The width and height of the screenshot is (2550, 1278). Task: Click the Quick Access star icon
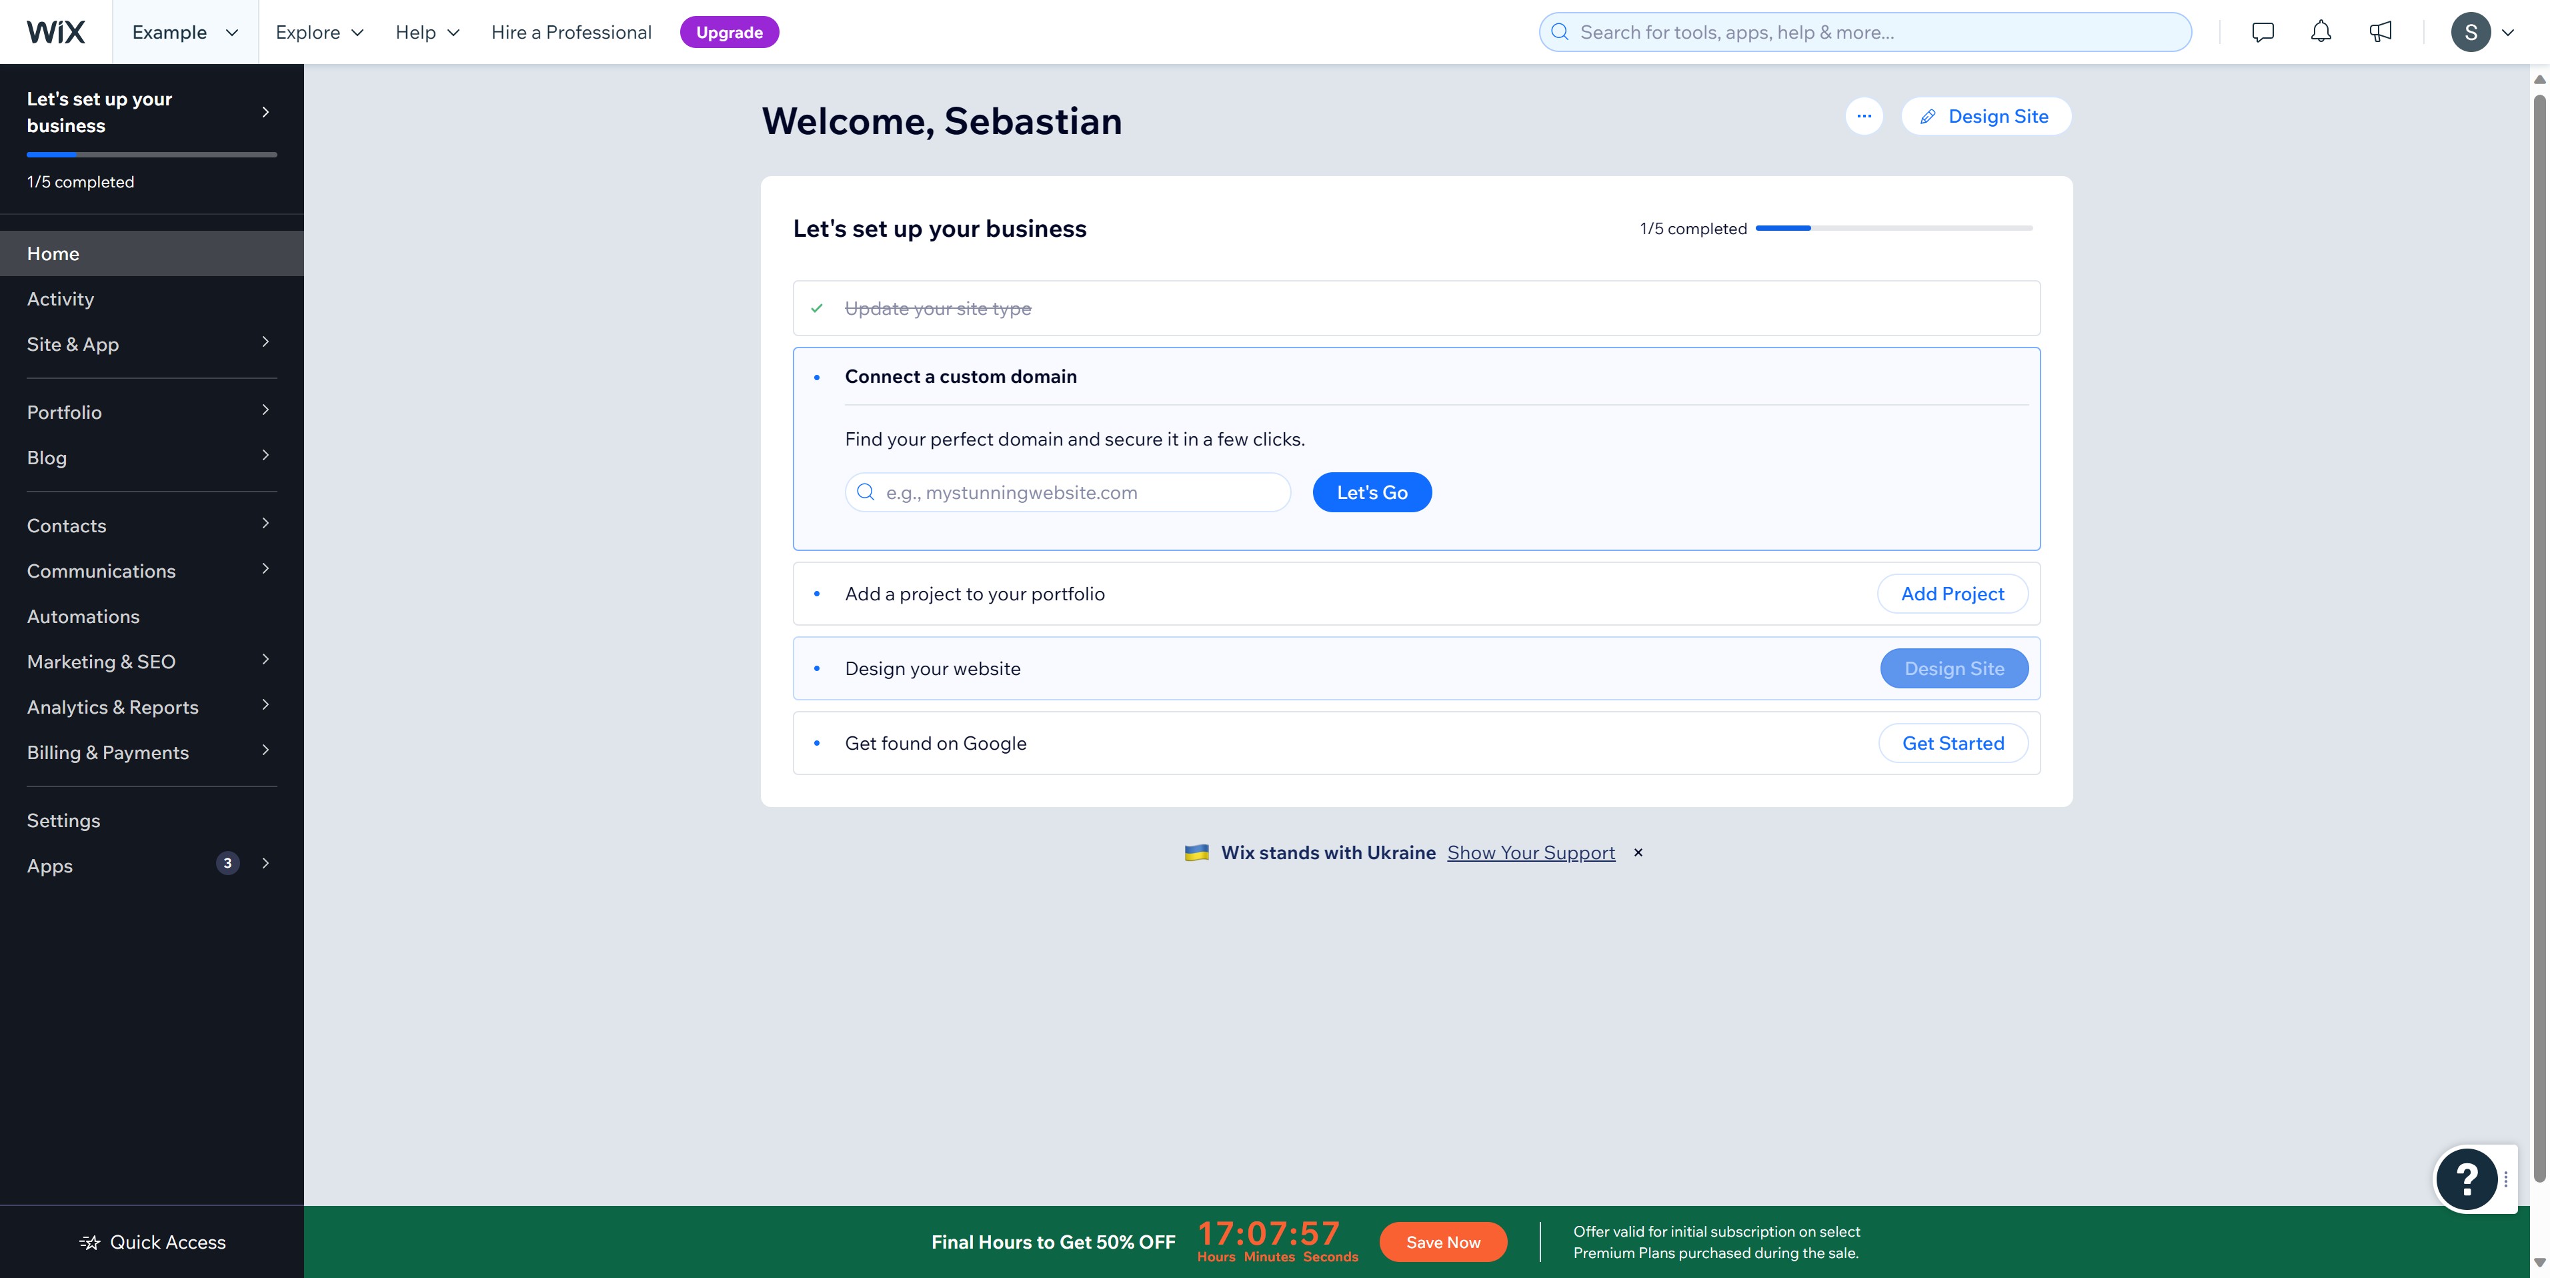(90, 1243)
